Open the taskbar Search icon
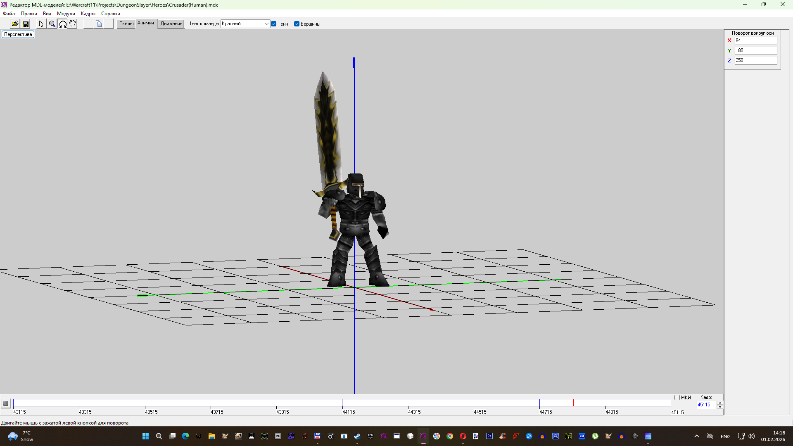This screenshot has height=446, width=793. click(159, 436)
